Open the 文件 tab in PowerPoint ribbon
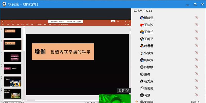206x103 pixels. 3,24
